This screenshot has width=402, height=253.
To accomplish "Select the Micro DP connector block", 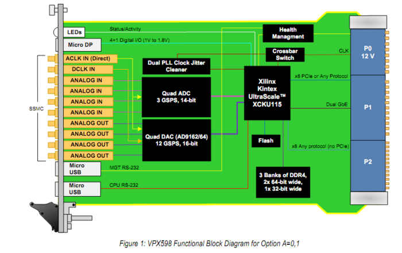I will click(82, 45).
